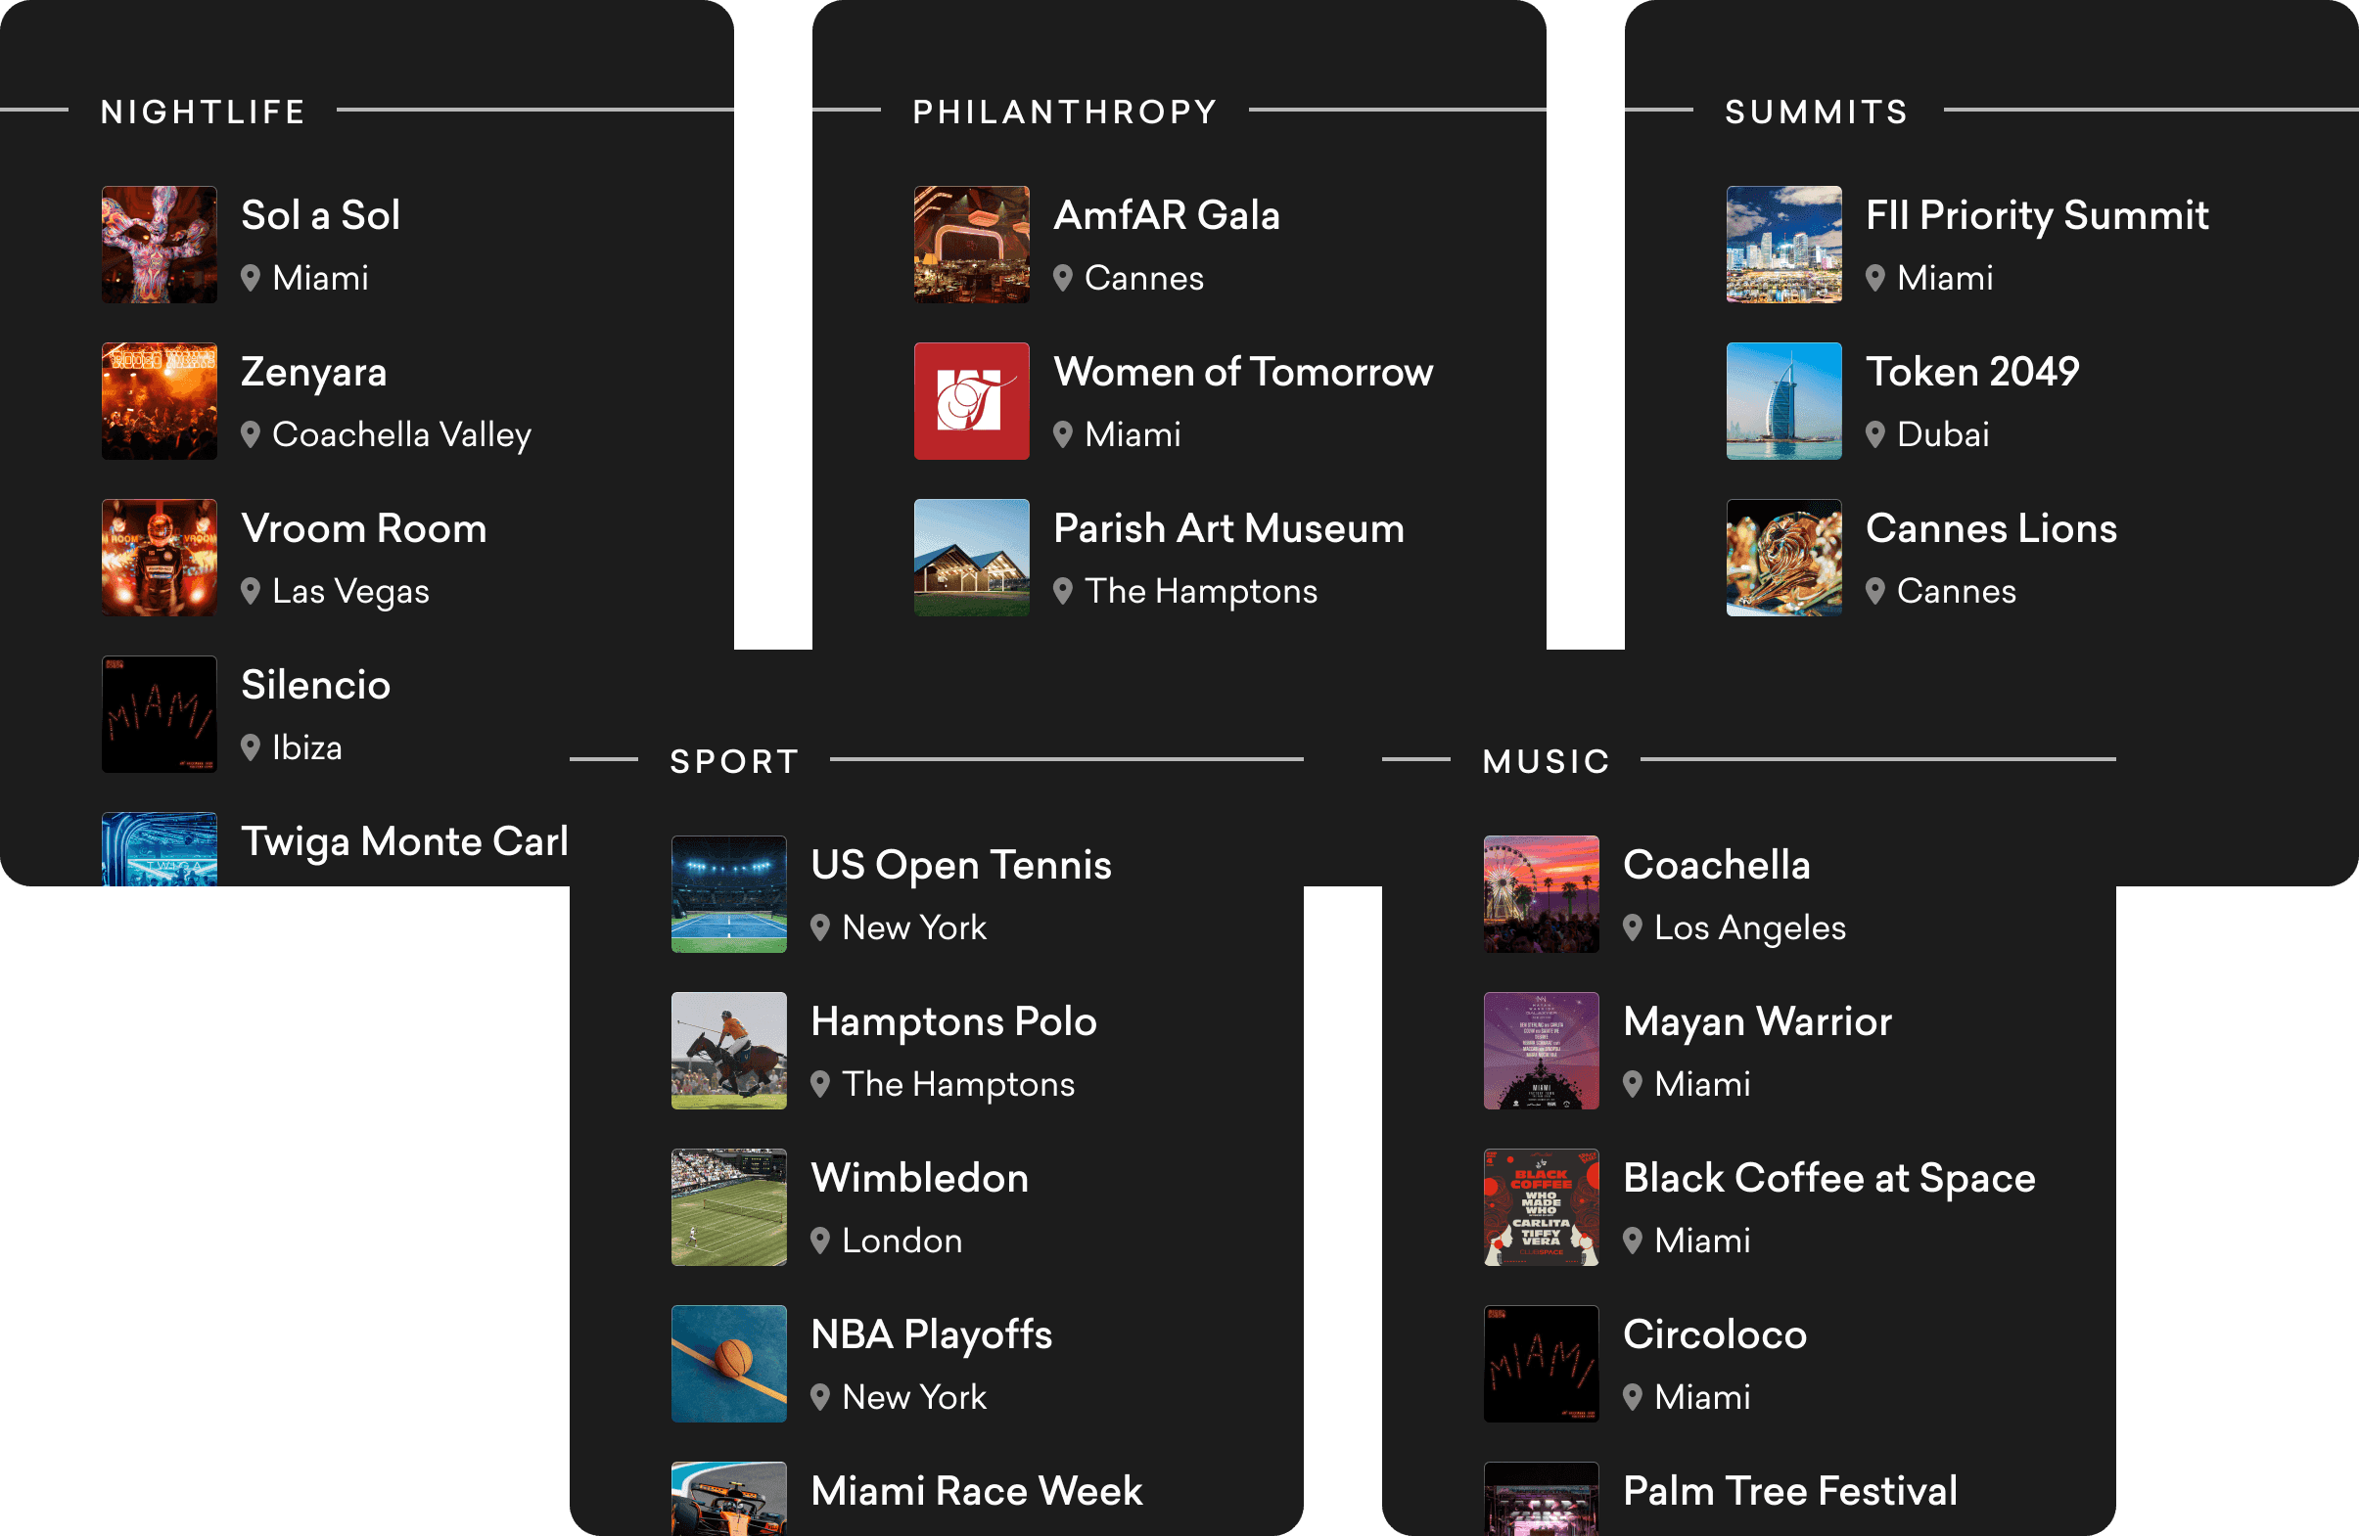Click the pin icon under AmfAR Gala
2359x1536 pixels.
click(1063, 278)
